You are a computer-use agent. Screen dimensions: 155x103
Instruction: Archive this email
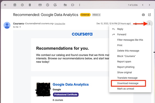pos(15,5)
